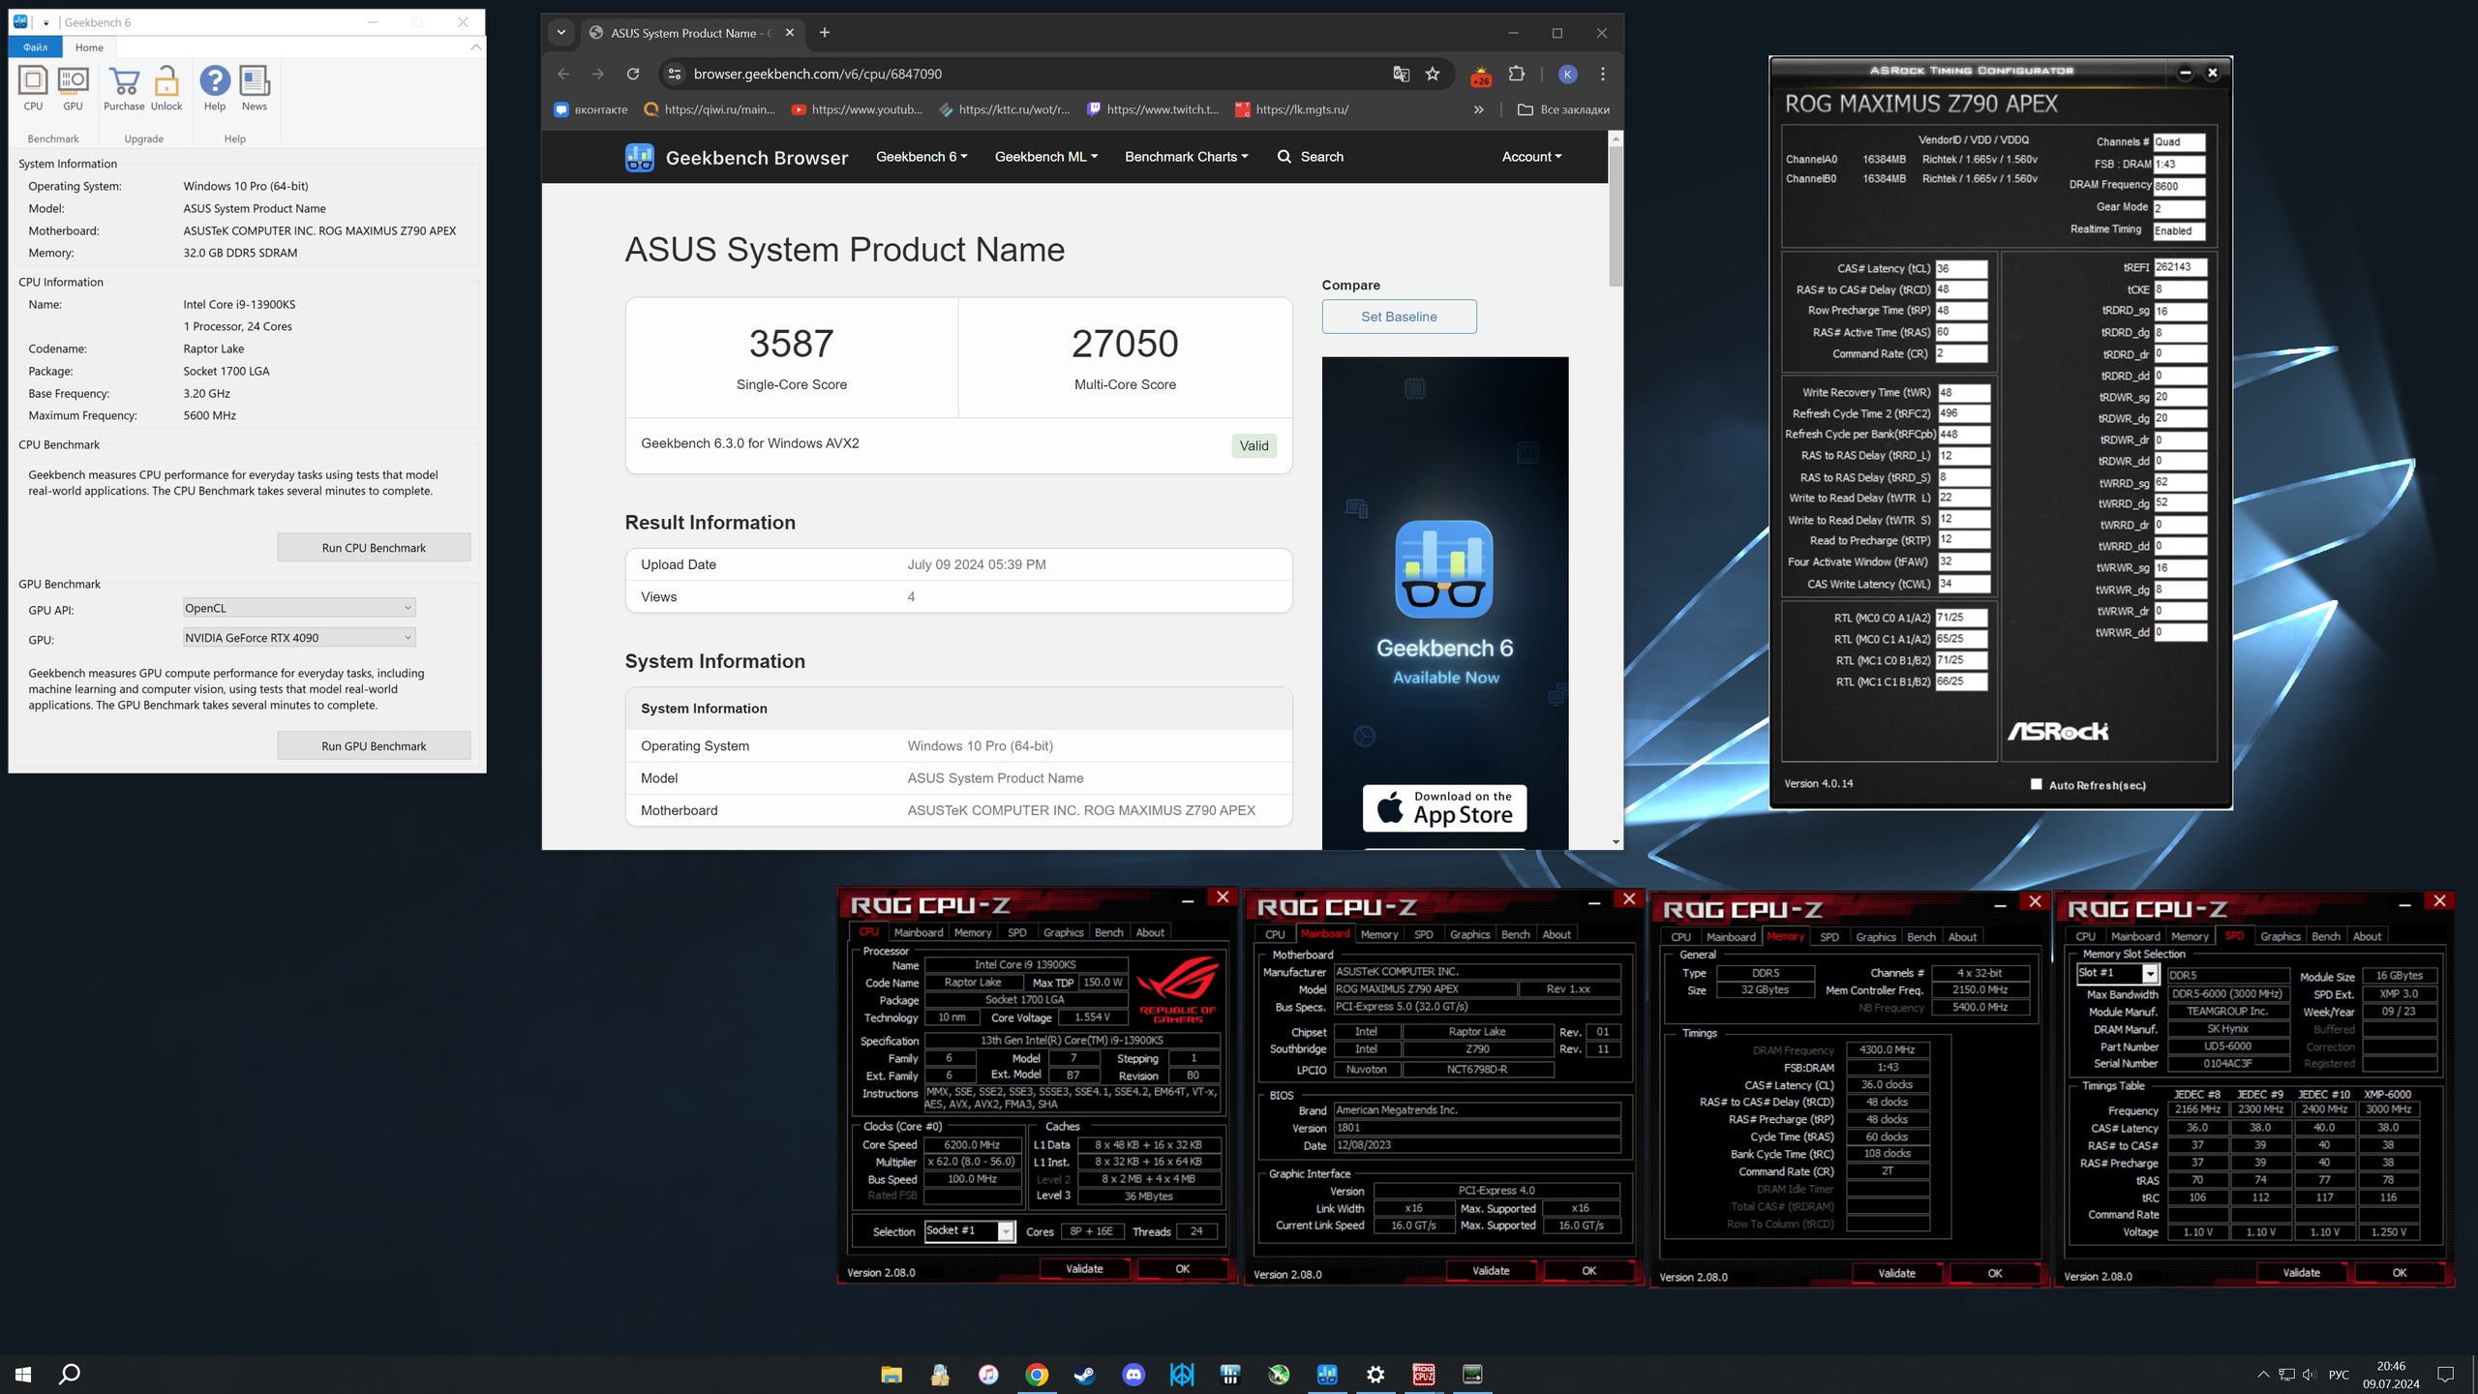Image resolution: width=2478 pixels, height=1394 pixels.
Task: Toggle Auto Refresh checkbox in ASRock Timing Configurator
Action: pos(2036,784)
